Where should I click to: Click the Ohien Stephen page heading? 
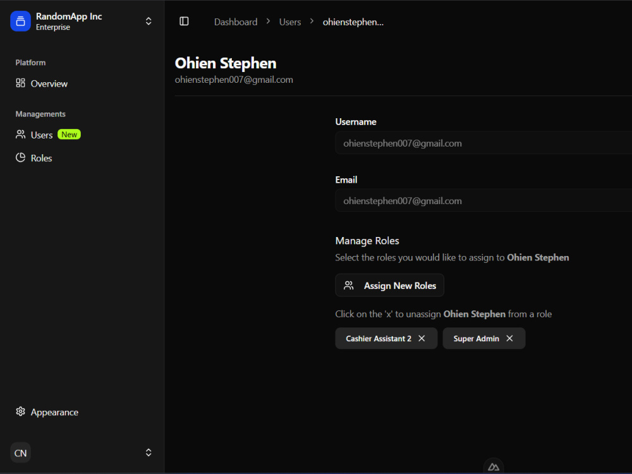tap(226, 63)
